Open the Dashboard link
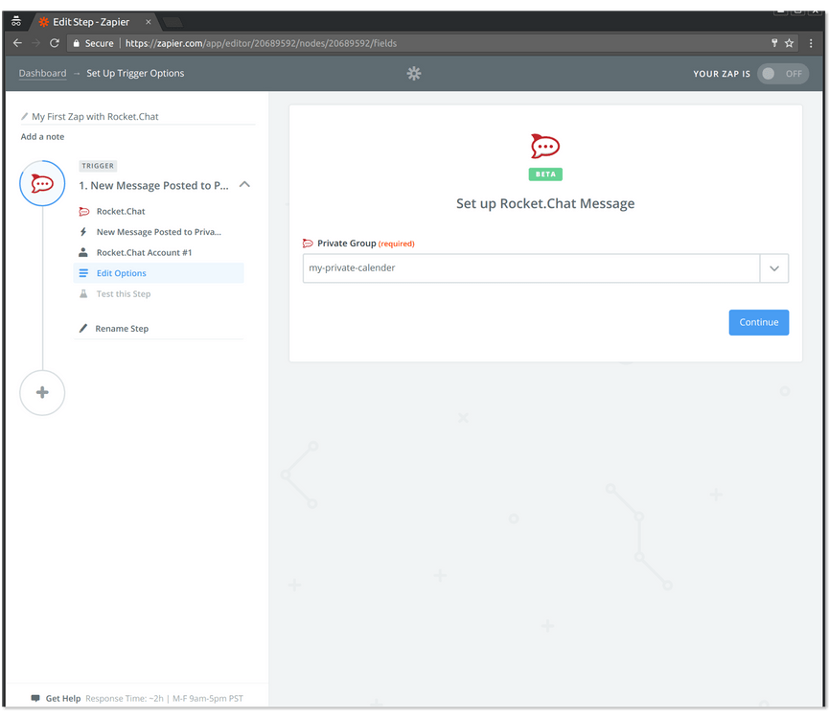 pos(43,74)
